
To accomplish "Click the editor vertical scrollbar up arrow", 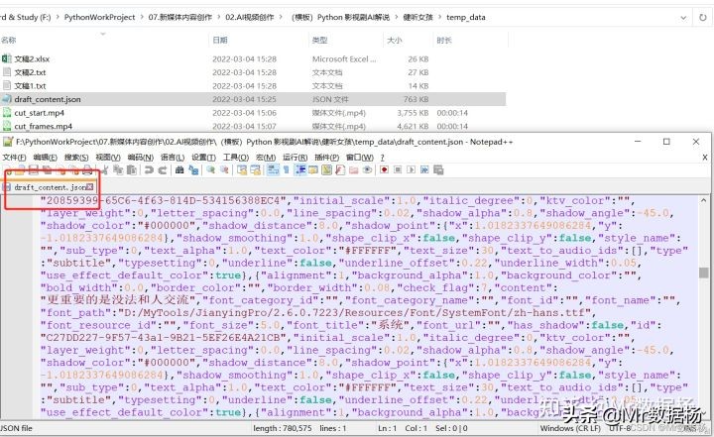I will [704, 200].
